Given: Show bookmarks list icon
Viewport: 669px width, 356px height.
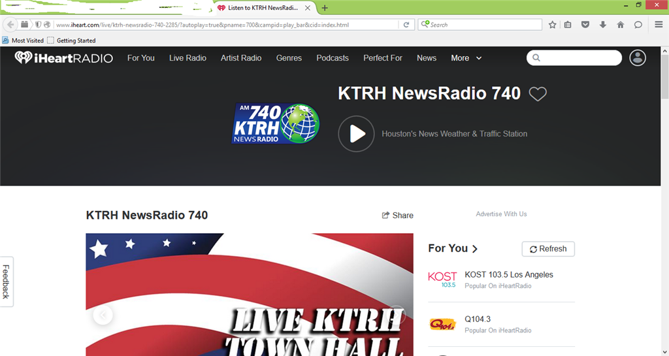Looking at the screenshot, I should pyautogui.click(x=568, y=25).
